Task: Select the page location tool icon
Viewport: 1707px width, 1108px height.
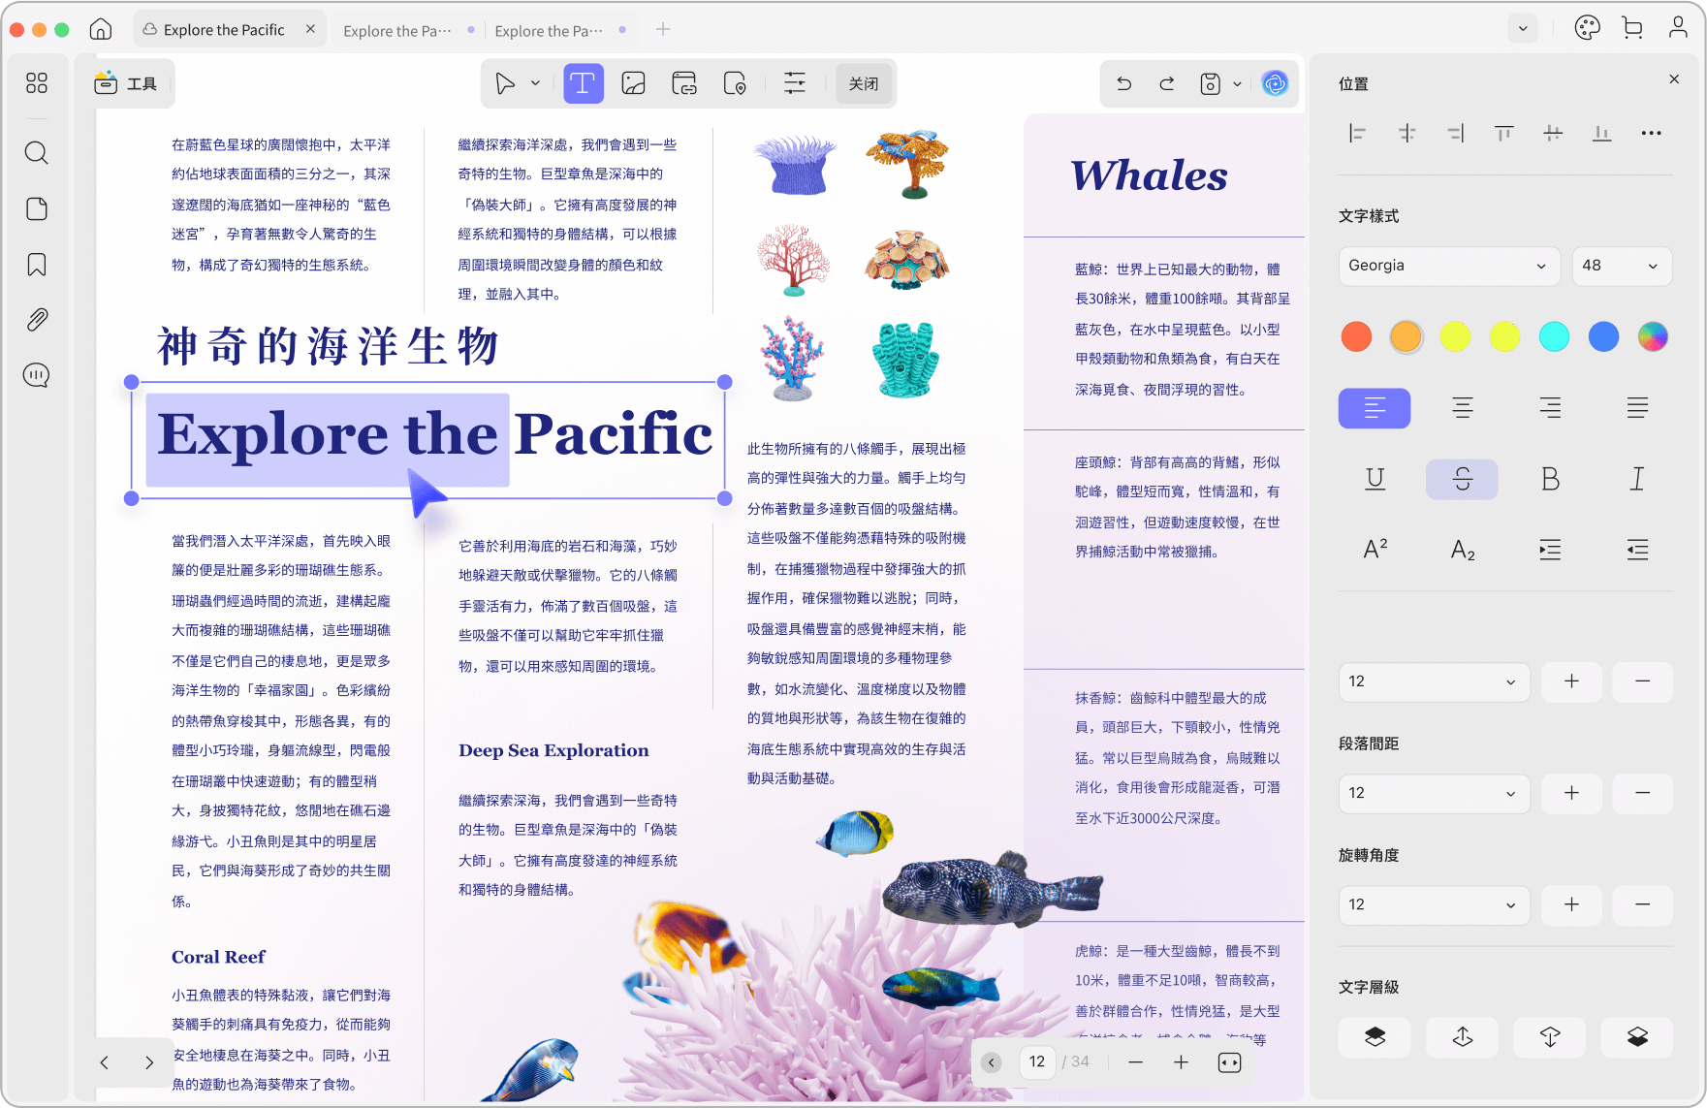Action: (735, 83)
